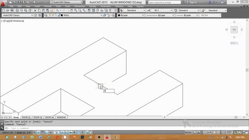Toggle Polar Tracking in status bar
Screen dimensions: 249x140
[x=51, y=133]
